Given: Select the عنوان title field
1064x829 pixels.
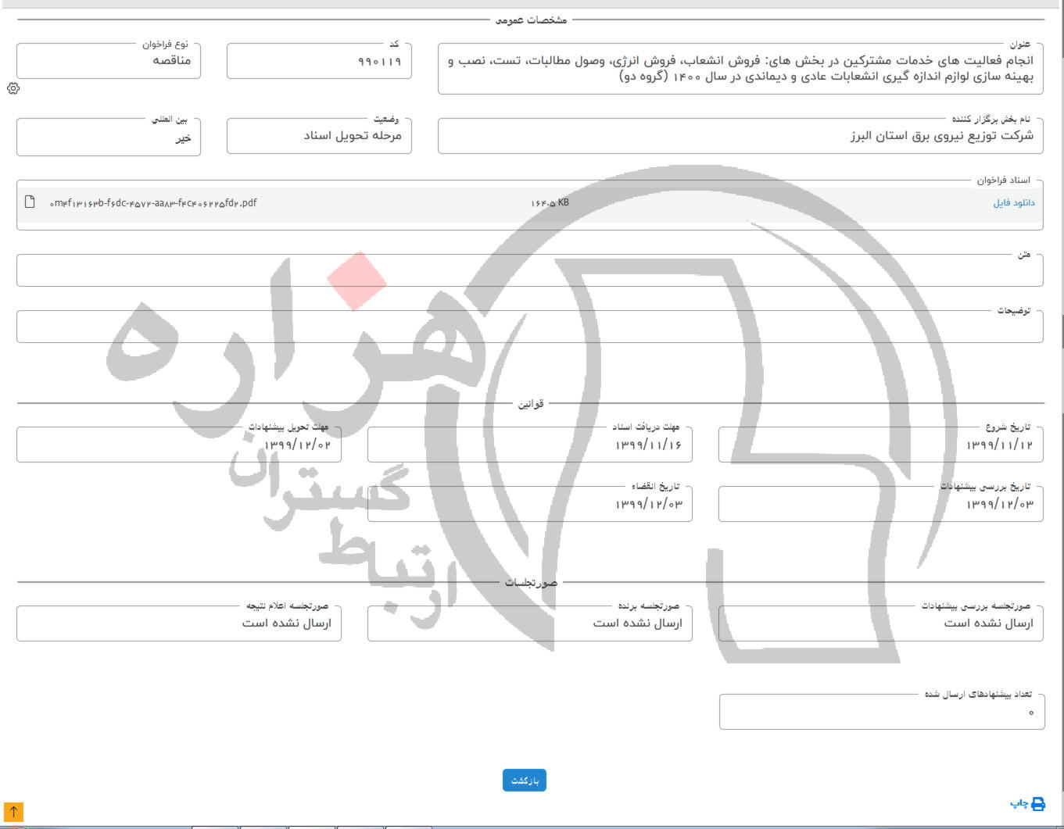Looking at the screenshot, I should click(x=740, y=69).
